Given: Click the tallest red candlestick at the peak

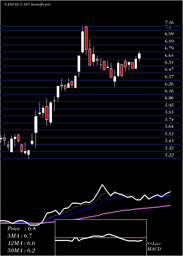Looking at the screenshot, I should pos(86,38).
